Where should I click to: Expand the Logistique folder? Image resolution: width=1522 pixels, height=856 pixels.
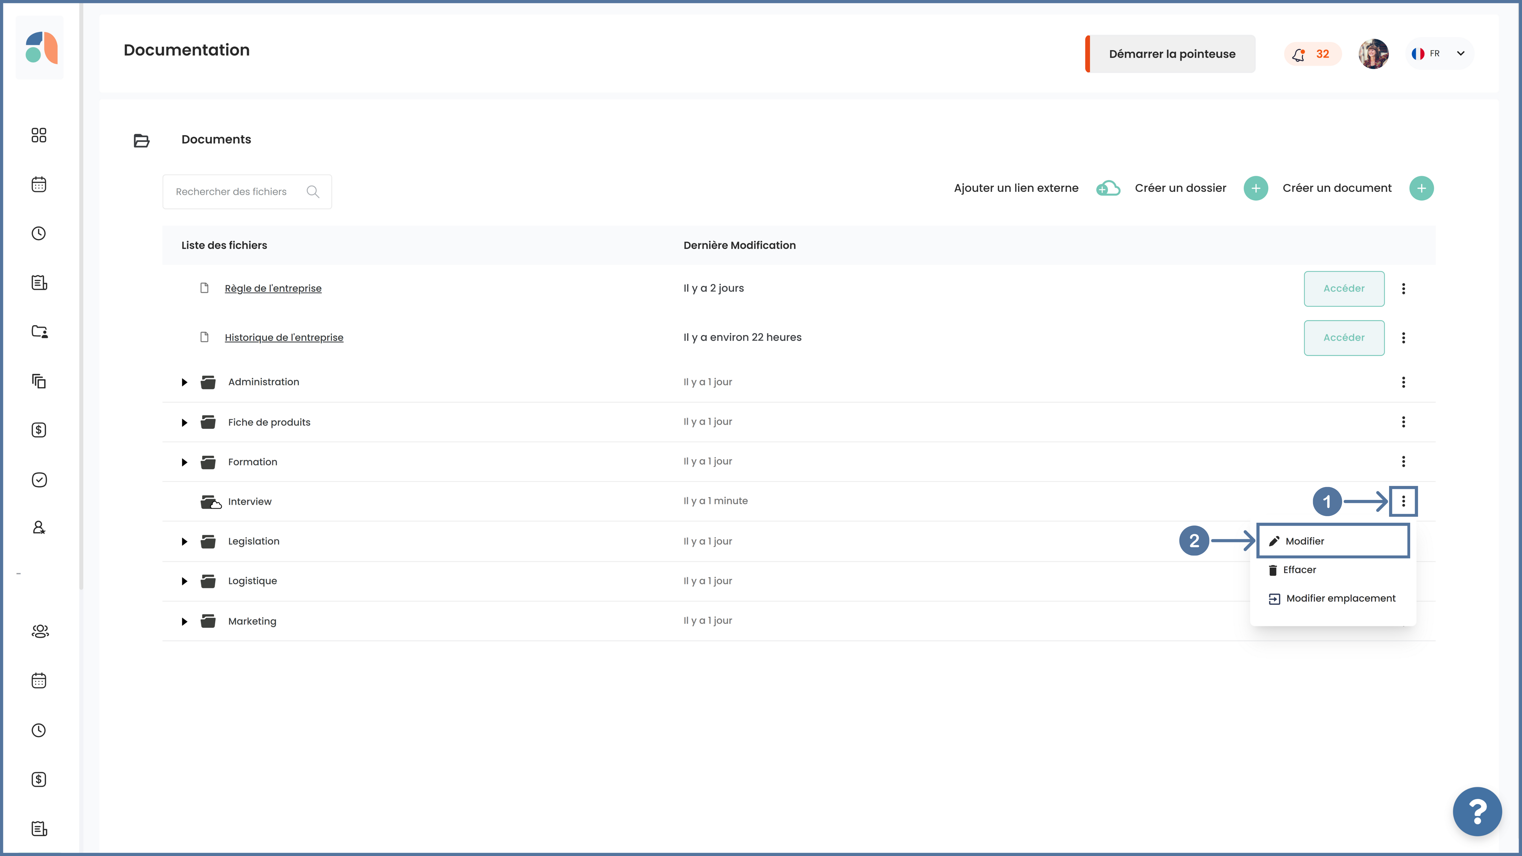click(x=184, y=581)
